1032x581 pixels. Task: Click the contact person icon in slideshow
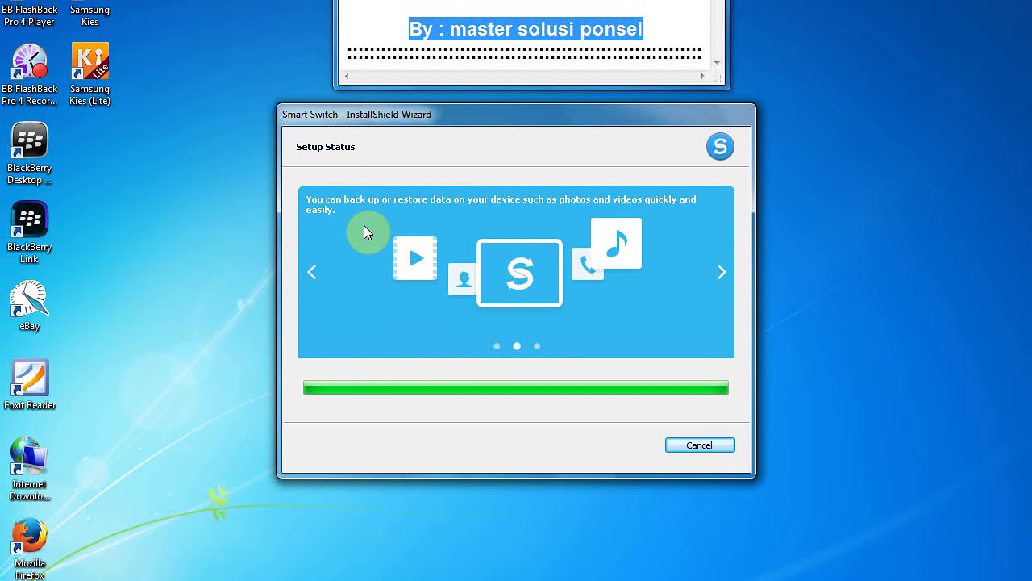(x=464, y=279)
